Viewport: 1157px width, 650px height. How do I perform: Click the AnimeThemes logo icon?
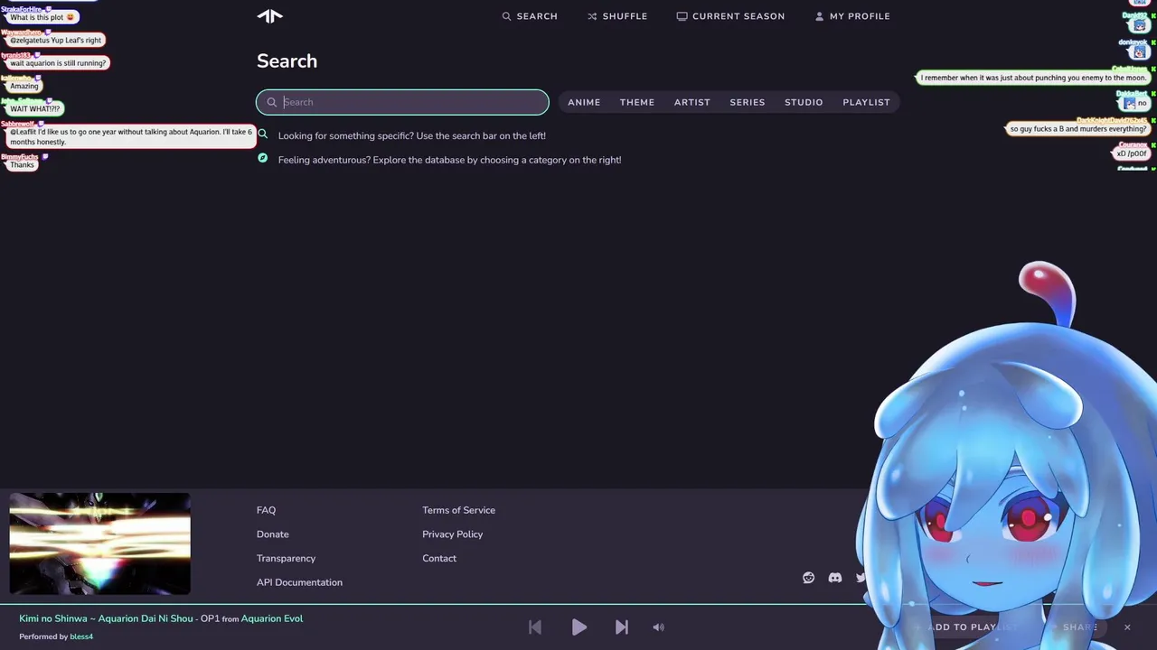(269, 15)
